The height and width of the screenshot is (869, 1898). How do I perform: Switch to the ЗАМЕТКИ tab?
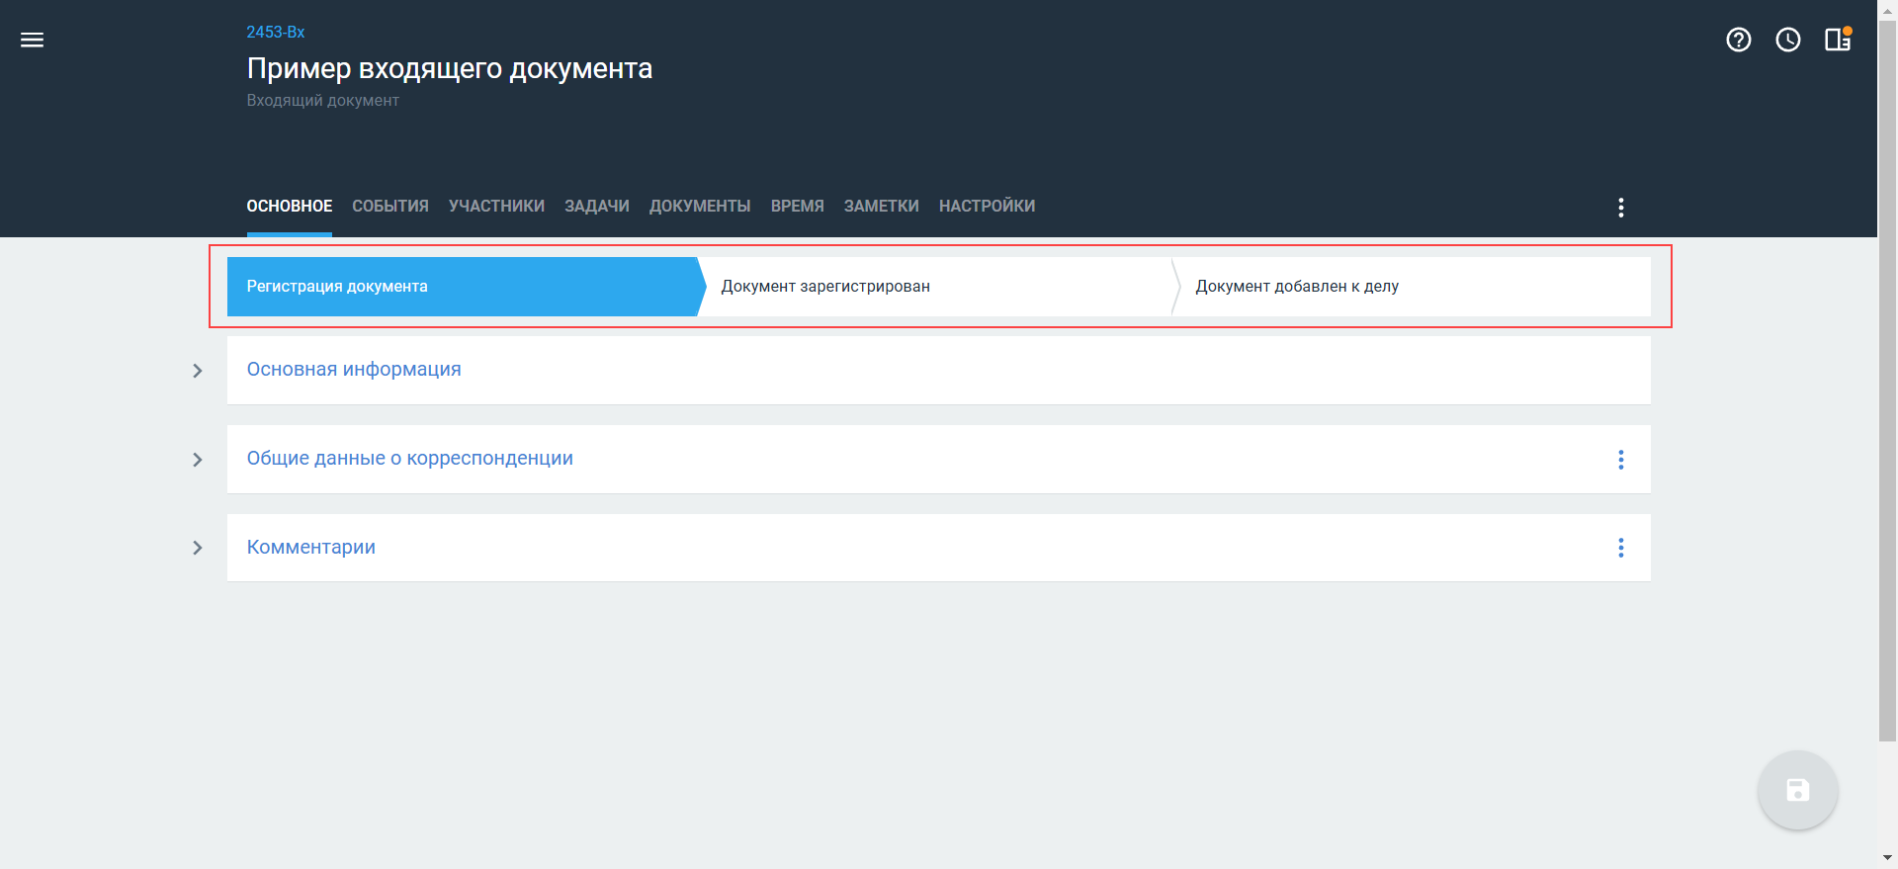[882, 206]
